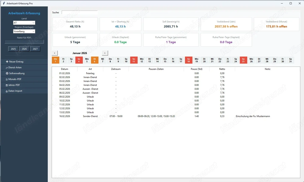Screen dimensions: 304x182
Task: Click the Jahres-PDF icon in sidebar
Action: [x=7, y=85]
